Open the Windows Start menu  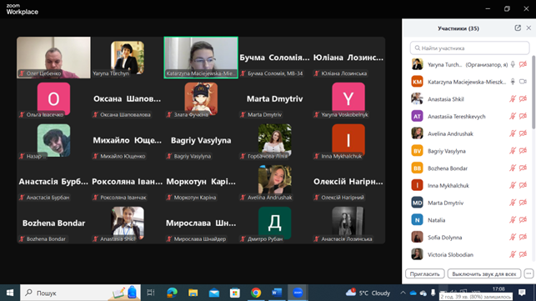point(9,293)
